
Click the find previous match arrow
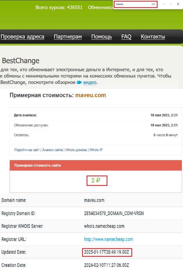click(164, 4)
